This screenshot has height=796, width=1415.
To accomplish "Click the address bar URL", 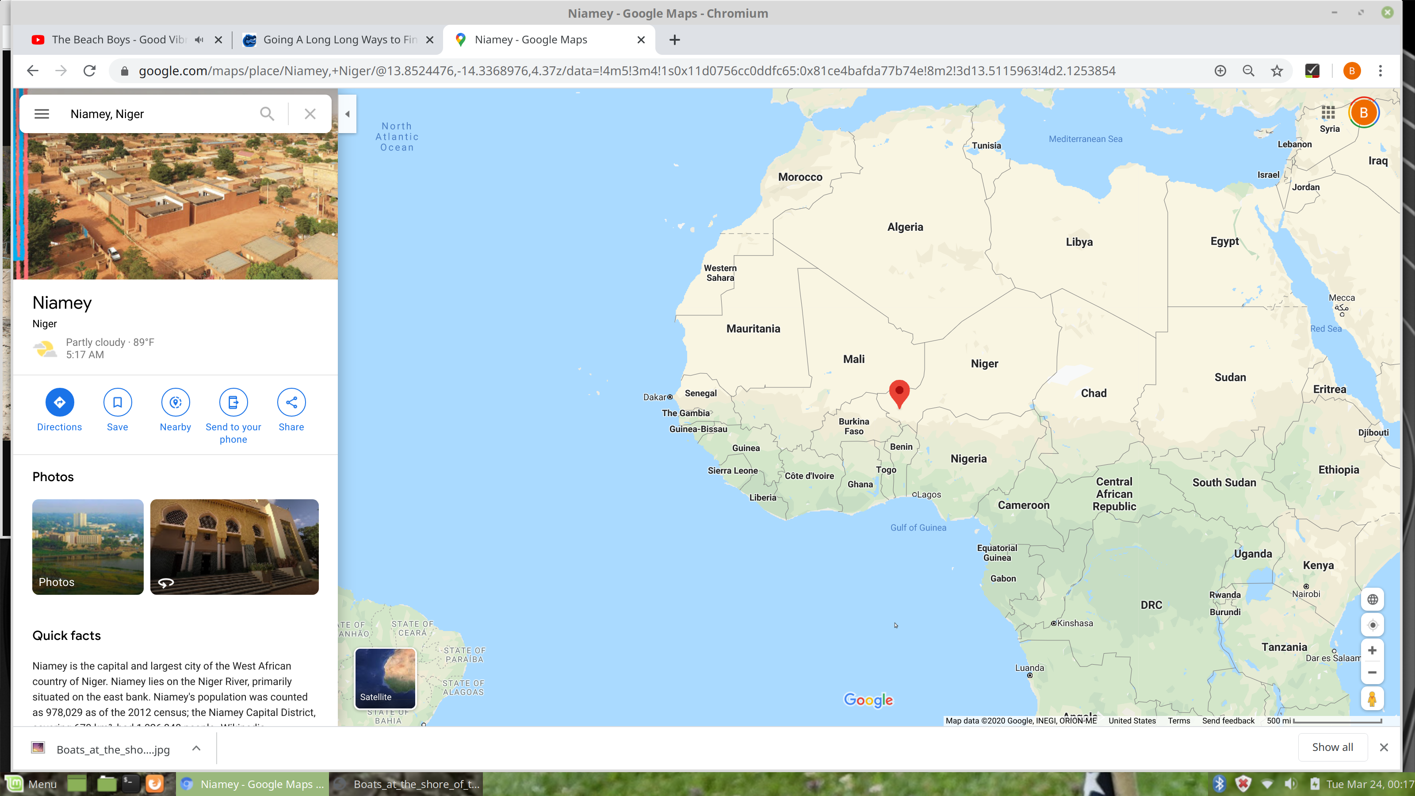I will pyautogui.click(x=627, y=71).
